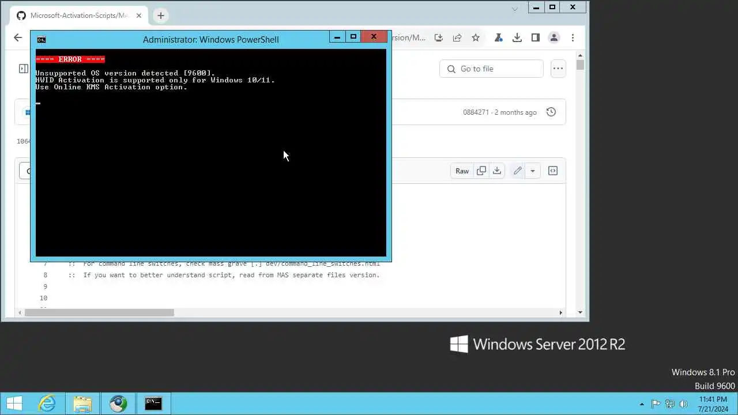Viewport: 738px width, 415px height.
Task: Show hidden tray icons arrow
Action: tap(642, 404)
